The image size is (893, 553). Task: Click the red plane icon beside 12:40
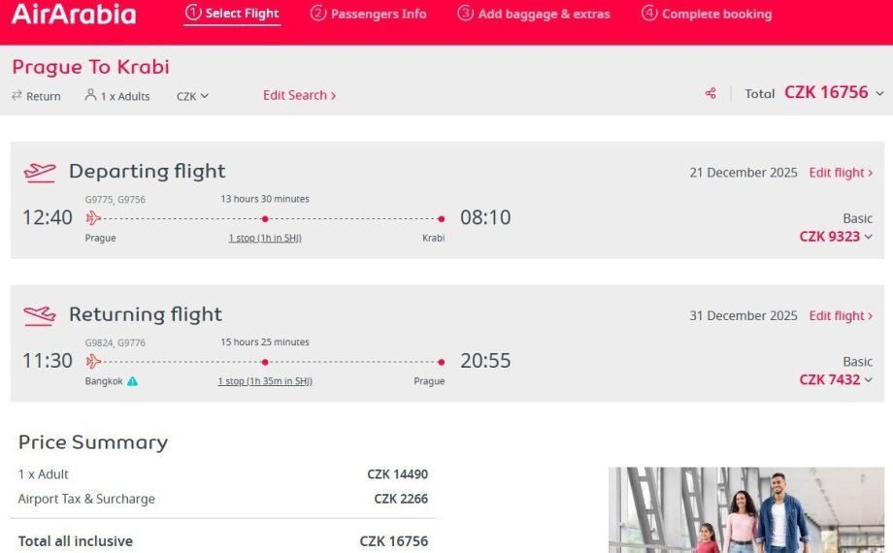pos(93,218)
